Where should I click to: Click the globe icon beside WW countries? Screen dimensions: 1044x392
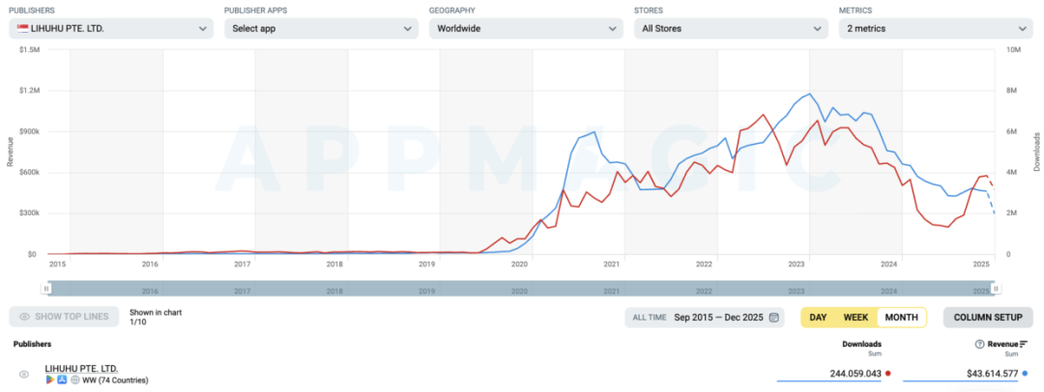tap(73, 380)
